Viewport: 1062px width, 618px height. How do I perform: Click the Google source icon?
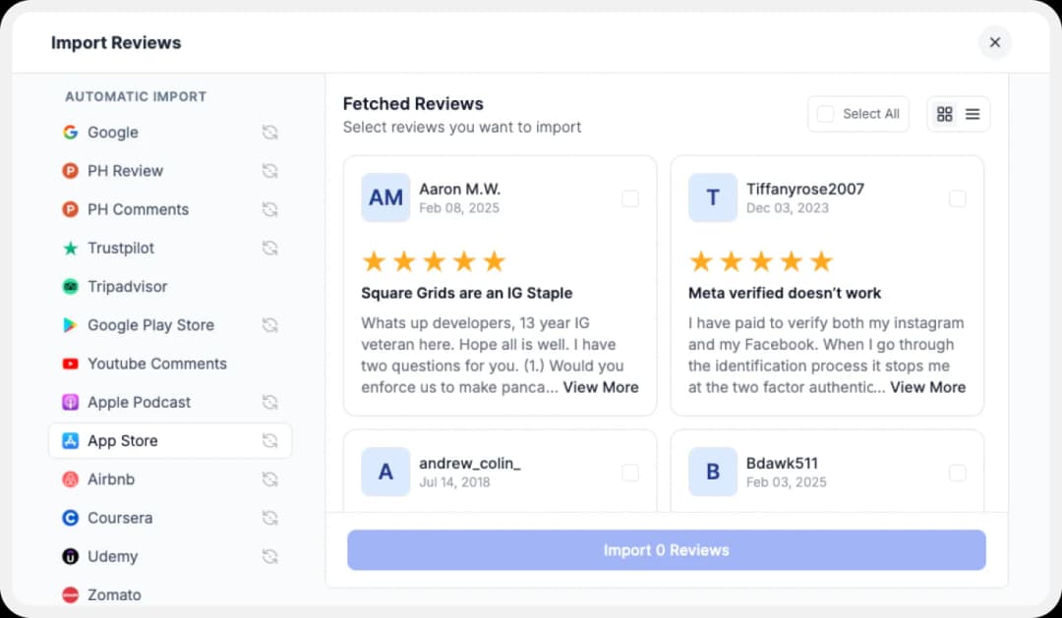[70, 133]
